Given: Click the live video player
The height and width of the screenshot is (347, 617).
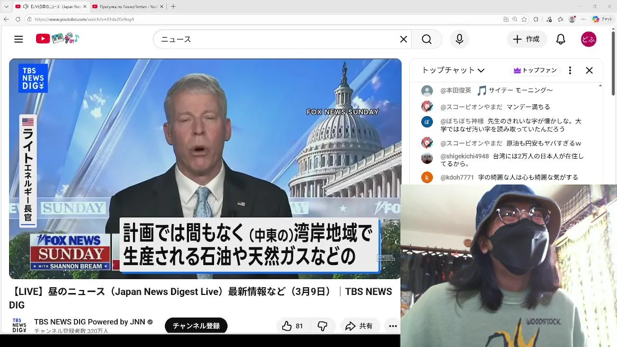Looking at the screenshot, I should click(x=205, y=169).
